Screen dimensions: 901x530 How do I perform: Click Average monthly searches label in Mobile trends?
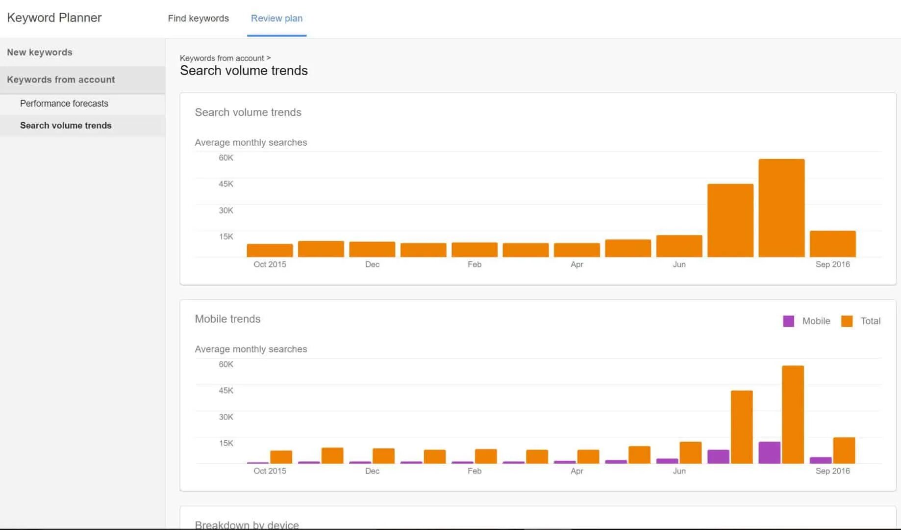tap(251, 349)
